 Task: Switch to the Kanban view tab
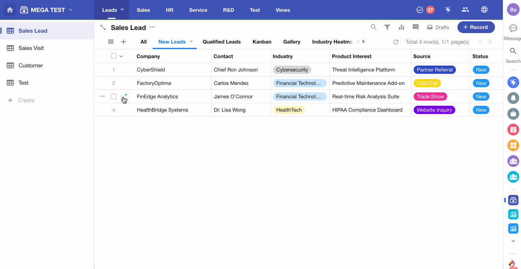[x=262, y=42]
